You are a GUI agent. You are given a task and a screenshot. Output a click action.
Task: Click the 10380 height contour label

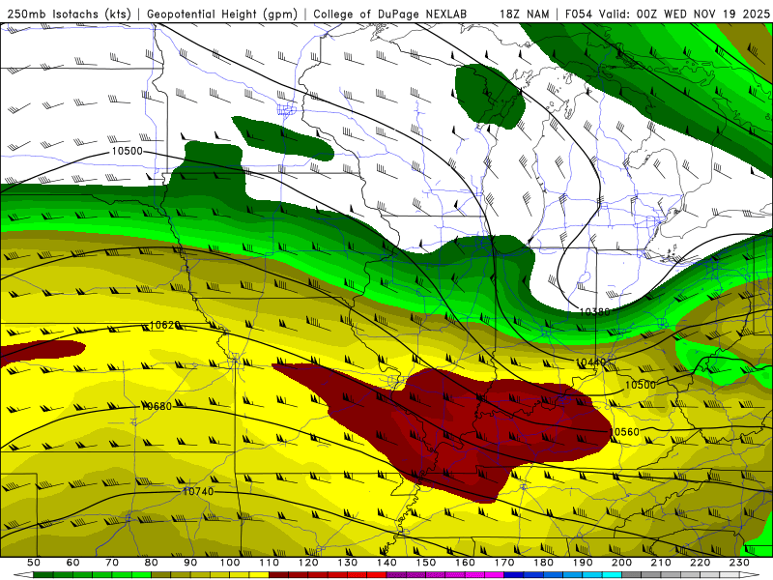point(594,311)
